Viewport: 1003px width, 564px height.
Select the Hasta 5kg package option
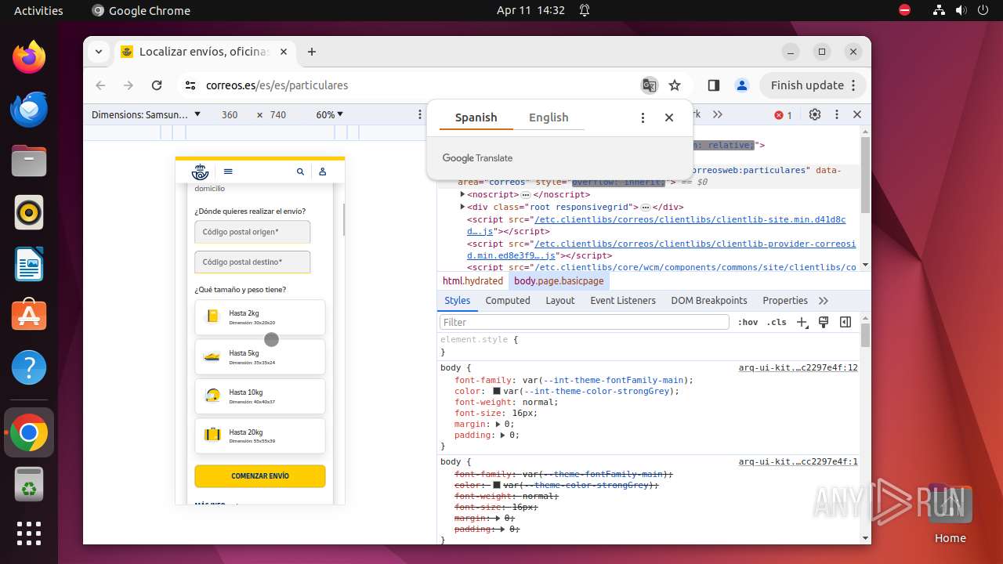pyautogui.click(x=259, y=357)
